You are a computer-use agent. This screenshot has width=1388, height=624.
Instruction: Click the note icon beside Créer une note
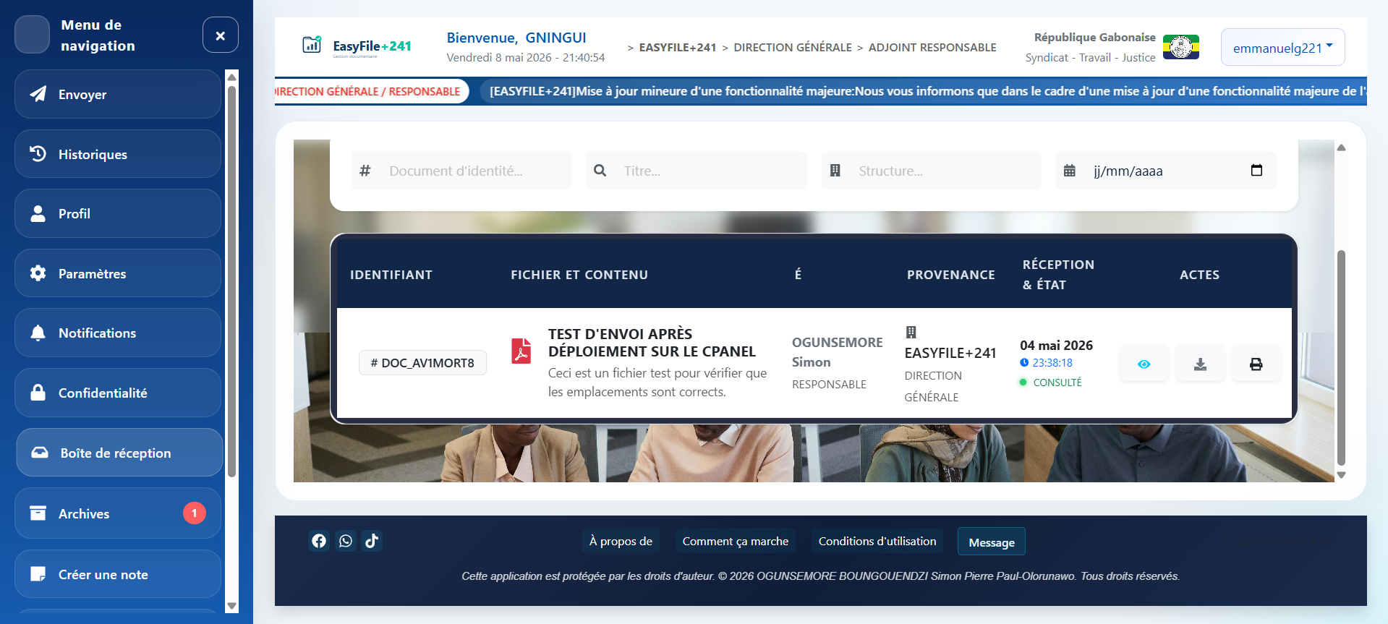click(x=38, y=574)
